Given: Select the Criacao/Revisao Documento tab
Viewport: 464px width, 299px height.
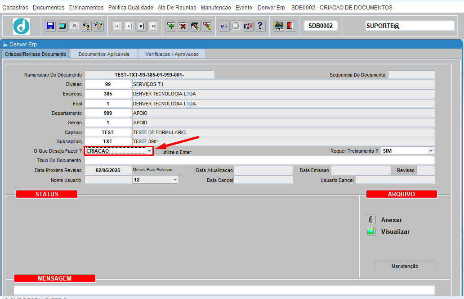Looking at the screenshot, I should pos(36,54).
